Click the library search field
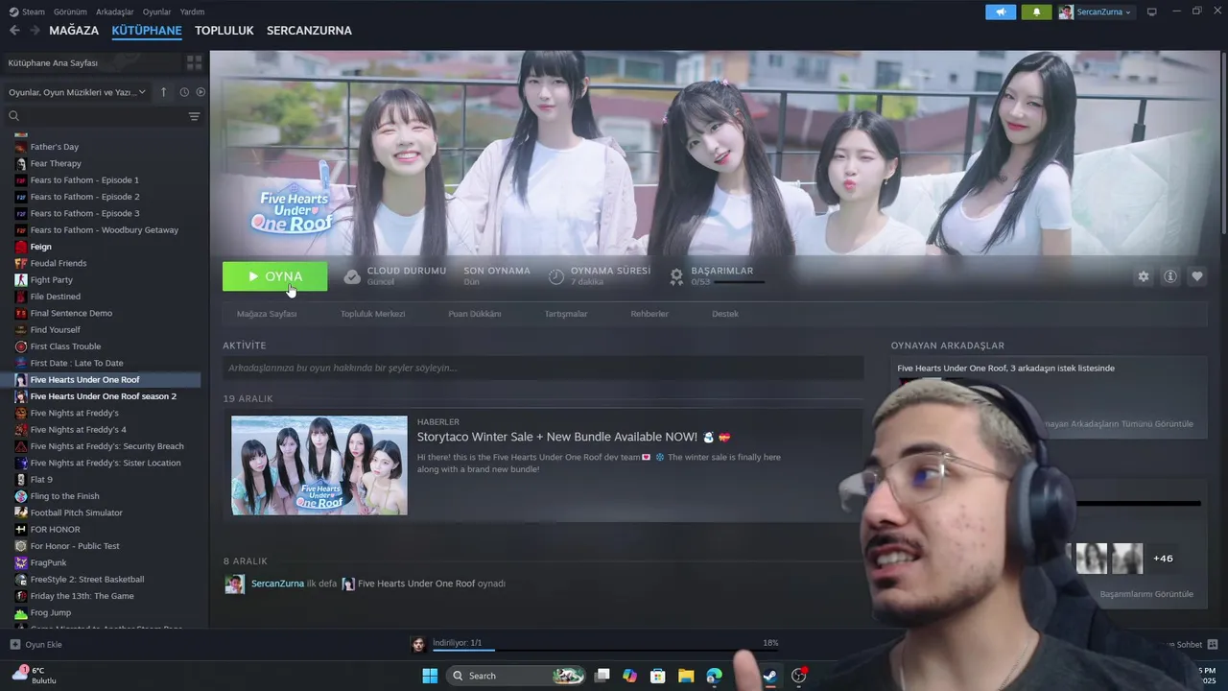 pos(96,116)
